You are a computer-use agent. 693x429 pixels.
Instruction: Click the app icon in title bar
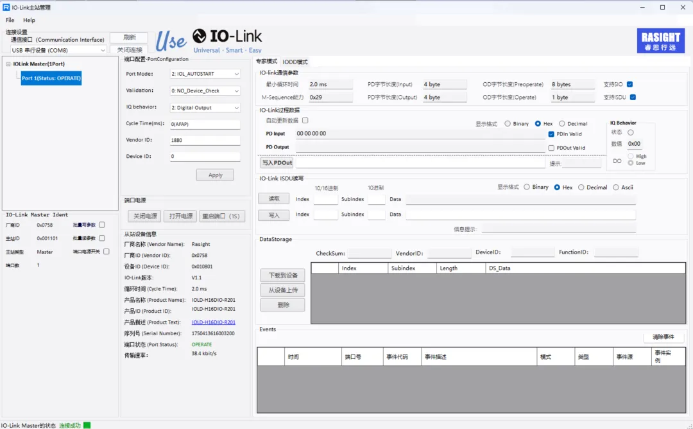pos(6,7)
